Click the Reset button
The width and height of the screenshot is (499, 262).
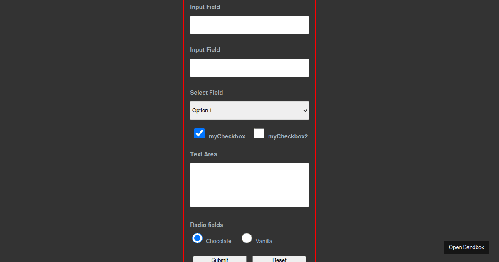pyautogui.click(x=279, y=260)
